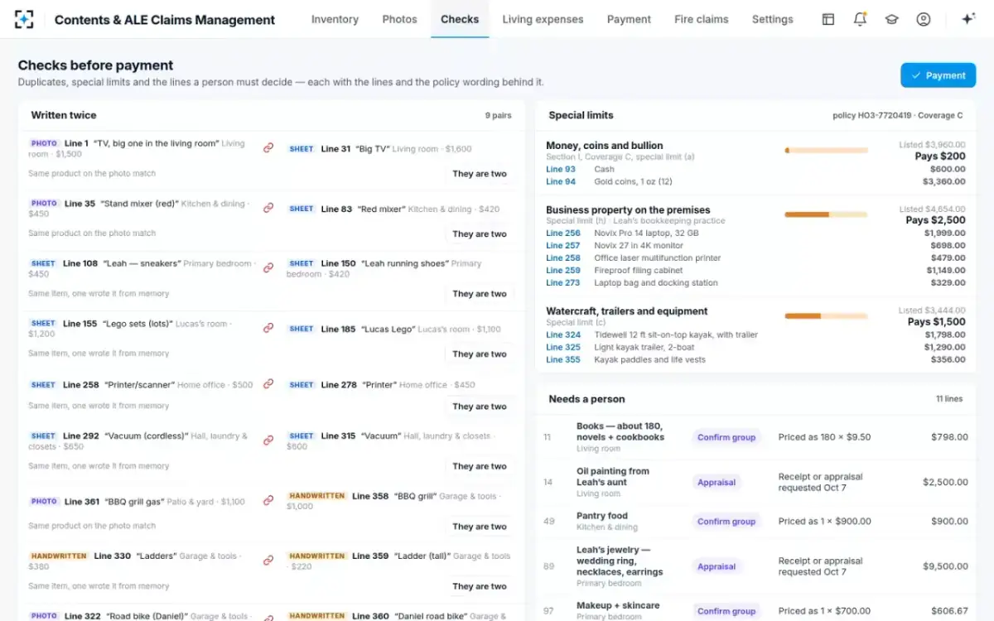Click the $9,500.00 jewelry amount
Screen dimensions: 994x621
pyautogui.click(x=943, y=567)
